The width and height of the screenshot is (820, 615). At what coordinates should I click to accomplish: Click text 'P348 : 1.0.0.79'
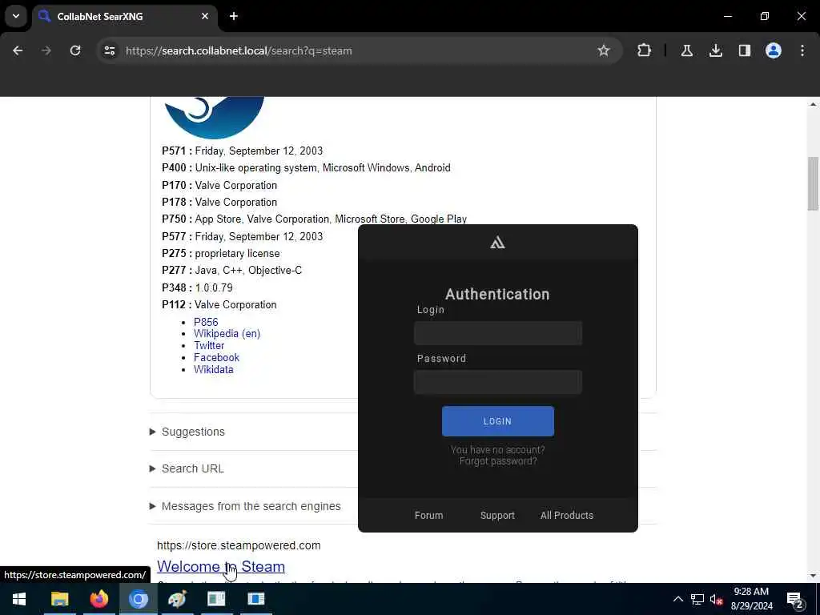(197, 287)
